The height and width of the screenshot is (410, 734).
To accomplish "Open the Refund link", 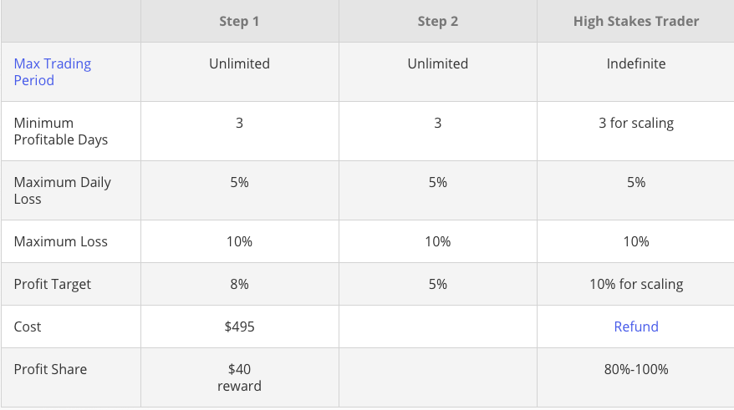I will tap(635, 326).
